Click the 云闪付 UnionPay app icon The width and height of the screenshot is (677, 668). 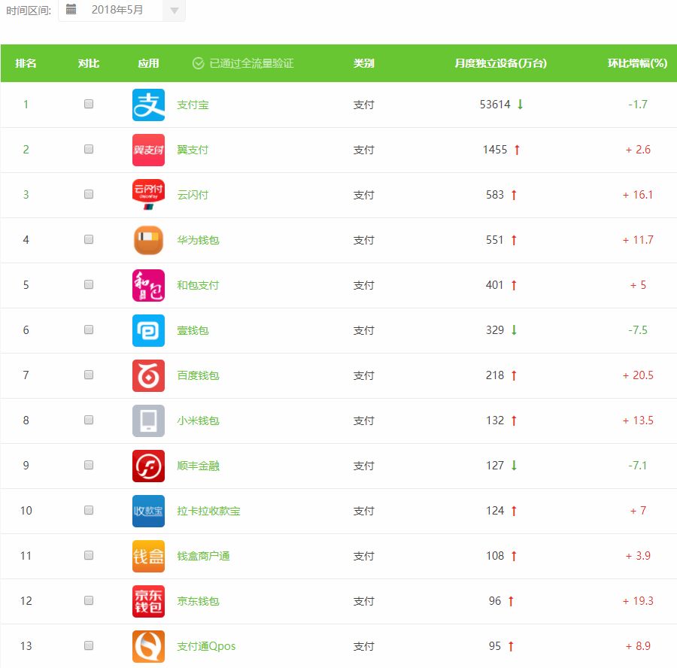tap(148, 195)
